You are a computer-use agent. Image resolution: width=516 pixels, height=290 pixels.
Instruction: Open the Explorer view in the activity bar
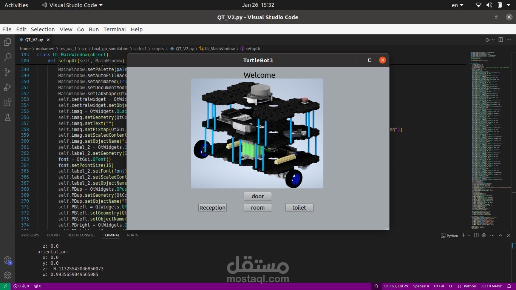7,42
